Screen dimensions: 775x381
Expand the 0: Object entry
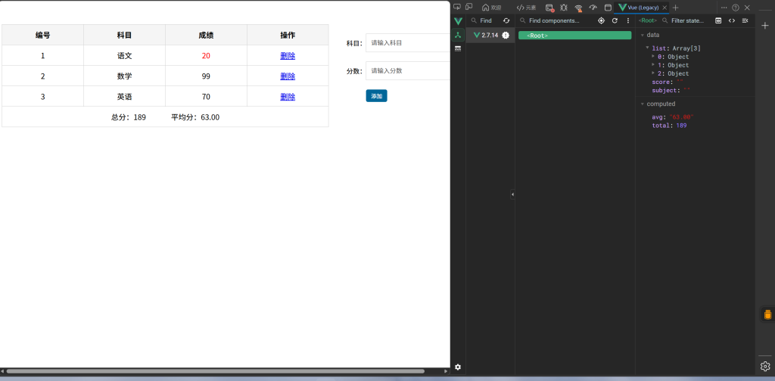[653, 56]
